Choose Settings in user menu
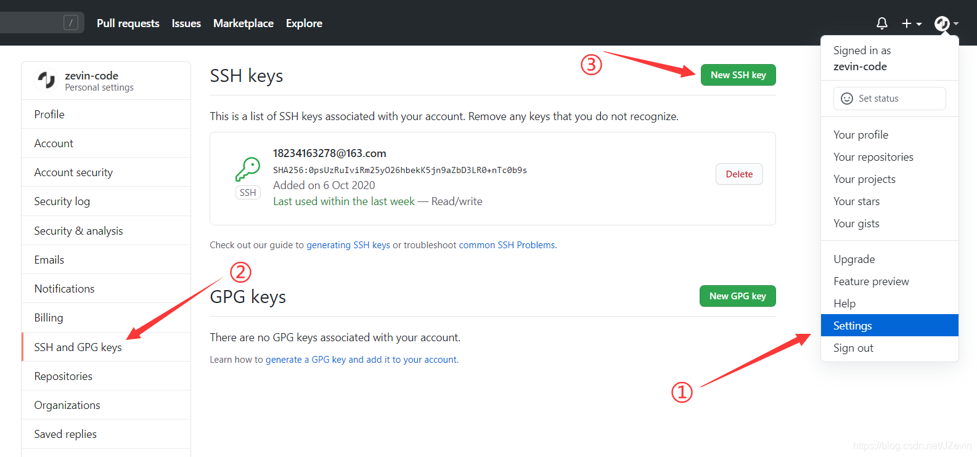 point(889,326)
